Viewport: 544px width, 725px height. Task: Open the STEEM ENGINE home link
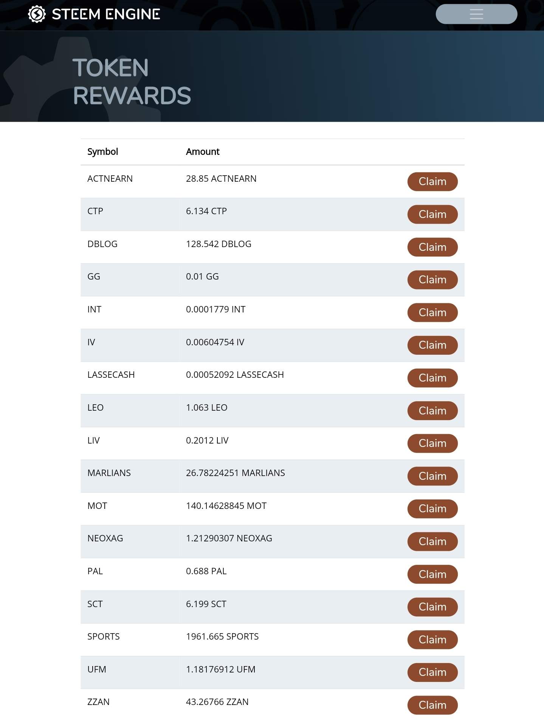[94, 14]
